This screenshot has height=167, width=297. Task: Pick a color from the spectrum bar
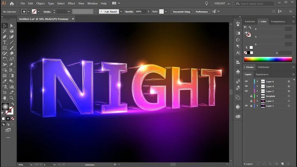tap(268, 59)
